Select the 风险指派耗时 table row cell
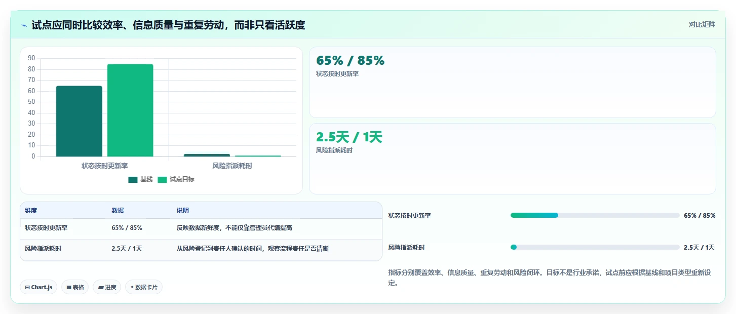 [x=43, y=249]
